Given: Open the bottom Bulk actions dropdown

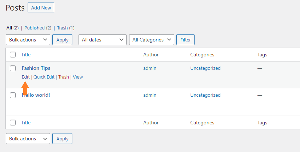Looking at the screenshot, I should pos(28,139).
